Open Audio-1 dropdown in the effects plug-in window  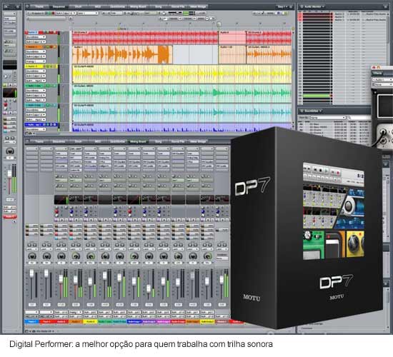(x=382, y=80)
